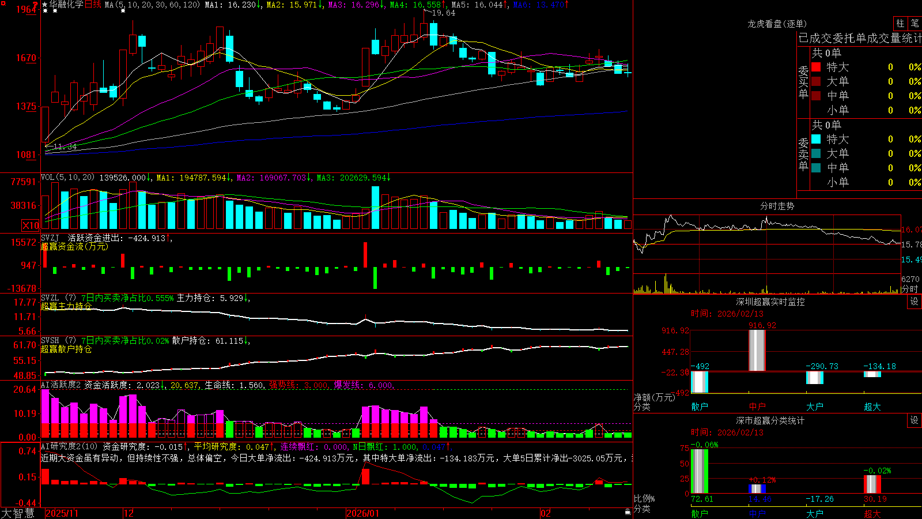Viewport: 922px width, 519px height.
Task: Click 大户 category in 深圳超赢实时监控 chart
Action: [x=815, y=407]
